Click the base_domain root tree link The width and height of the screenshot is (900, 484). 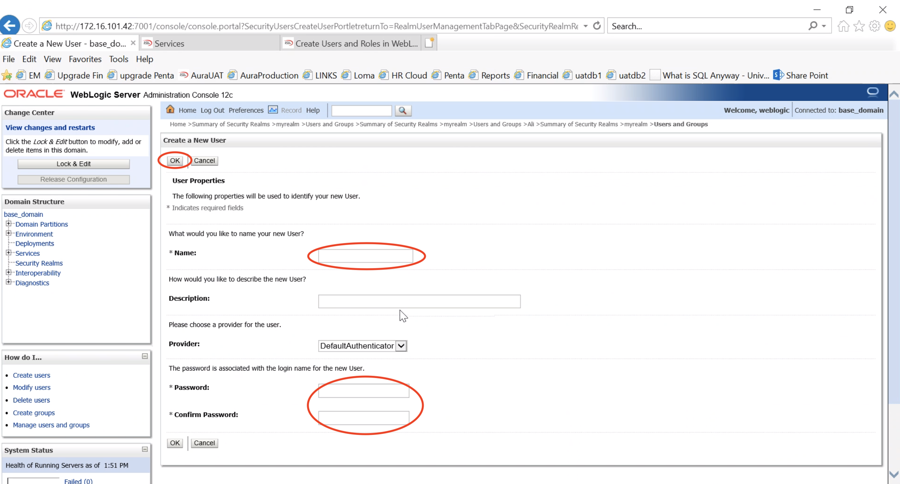pos(23,214)
